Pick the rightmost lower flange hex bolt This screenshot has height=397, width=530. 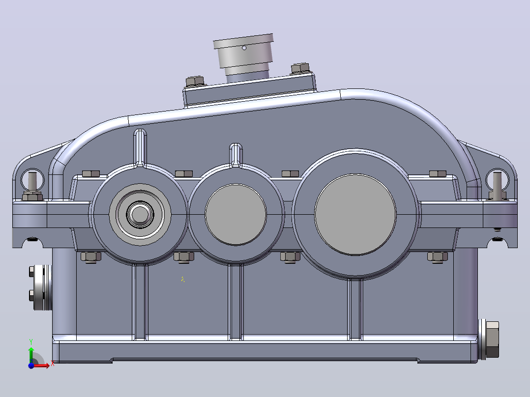[x=438, y=257]
